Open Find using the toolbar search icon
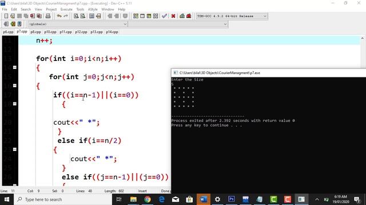366x205 pixels. [76, 16]
